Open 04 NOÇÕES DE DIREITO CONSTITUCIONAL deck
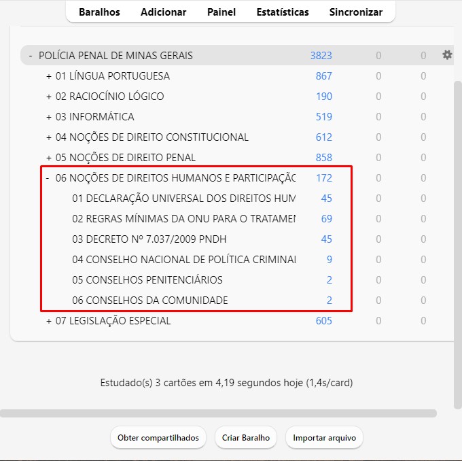The image size is (462, 461). tap(152, 137)
